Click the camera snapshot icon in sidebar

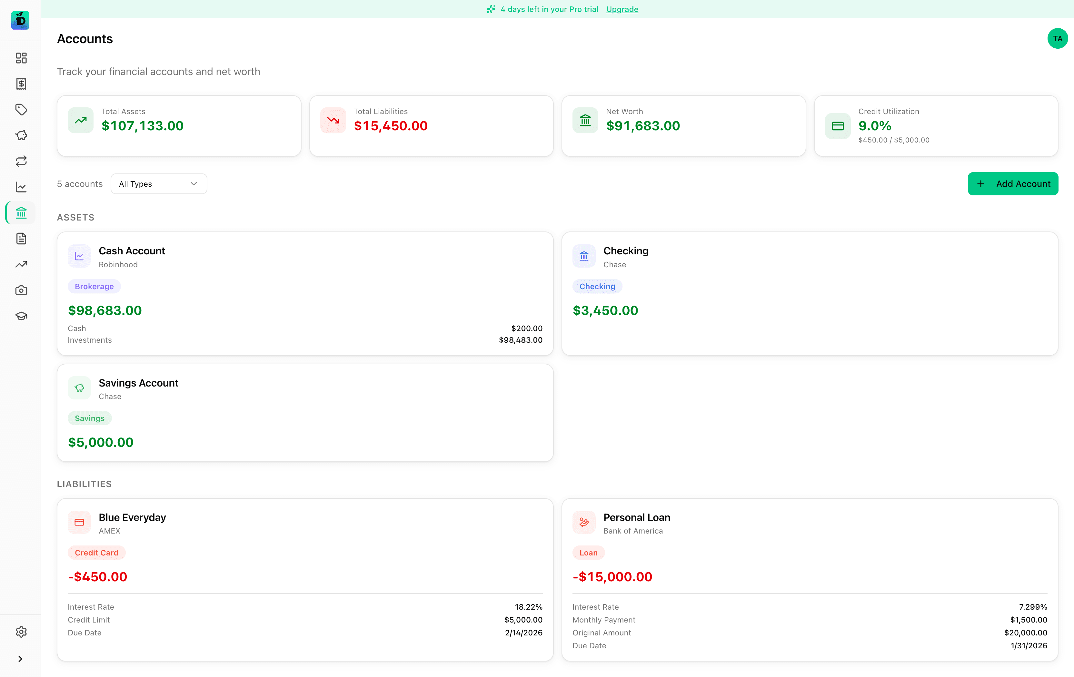pyautogui.click(x=21, y=290)
